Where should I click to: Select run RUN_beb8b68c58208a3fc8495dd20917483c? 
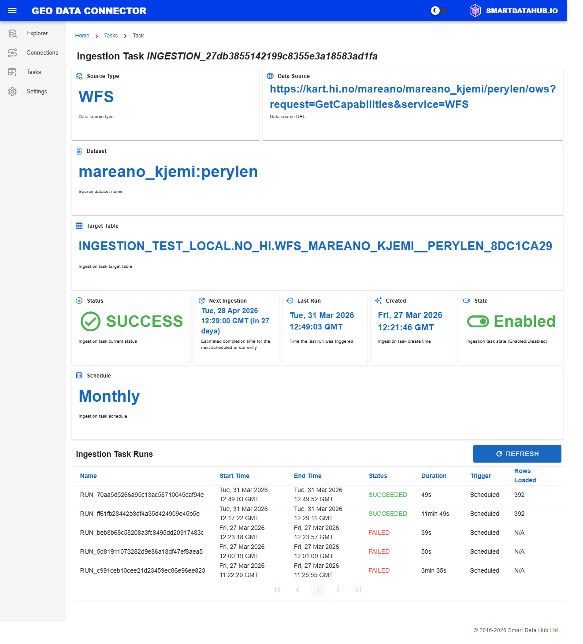coord(142,533)
